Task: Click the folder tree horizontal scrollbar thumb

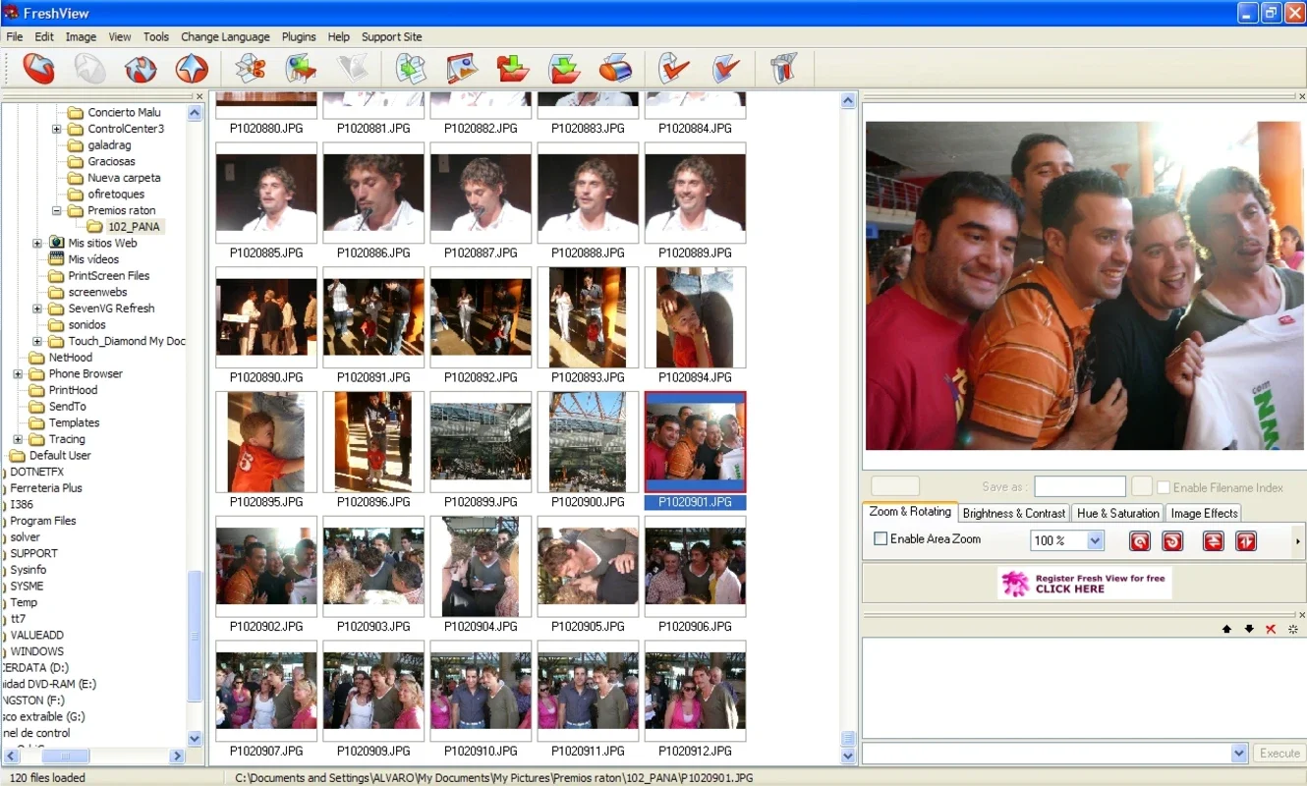Action: [x=65, y=757]
